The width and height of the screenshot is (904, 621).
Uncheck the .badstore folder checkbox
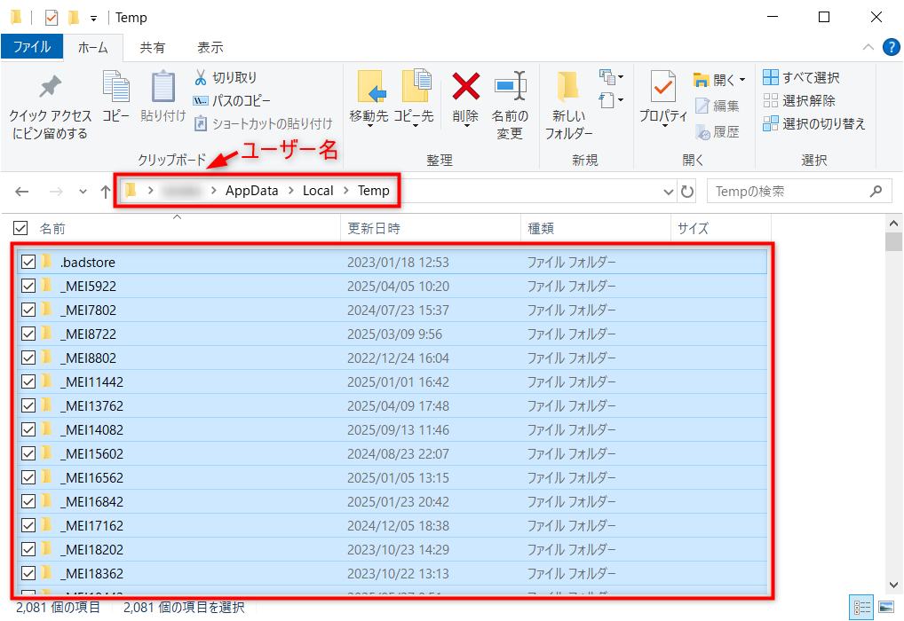28,263
